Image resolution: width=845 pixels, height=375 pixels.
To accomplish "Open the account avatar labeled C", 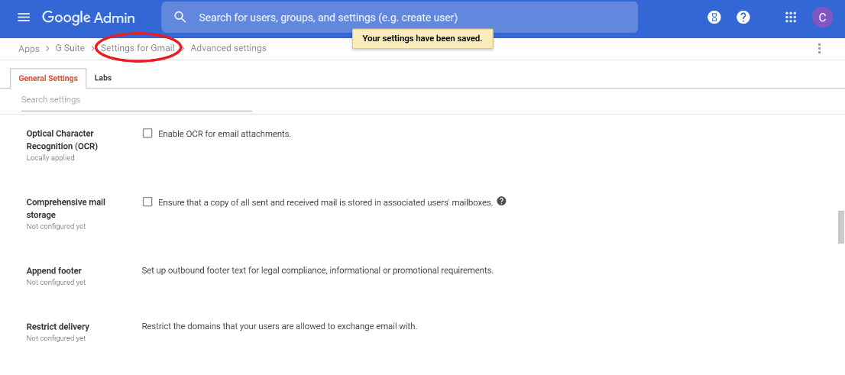I will tap(822, 18).
